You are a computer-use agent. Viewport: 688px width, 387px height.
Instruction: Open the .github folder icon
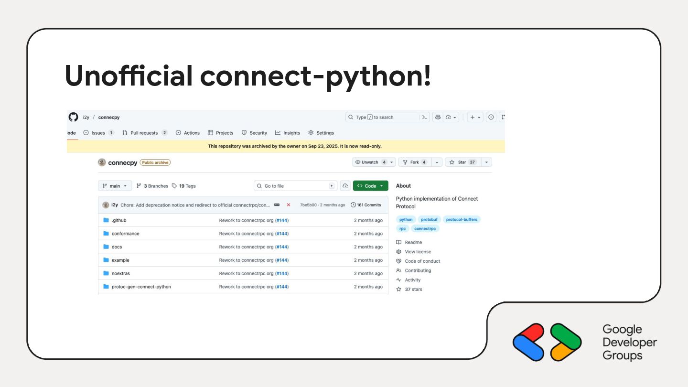pyautogui.click(x=106, y=220)
